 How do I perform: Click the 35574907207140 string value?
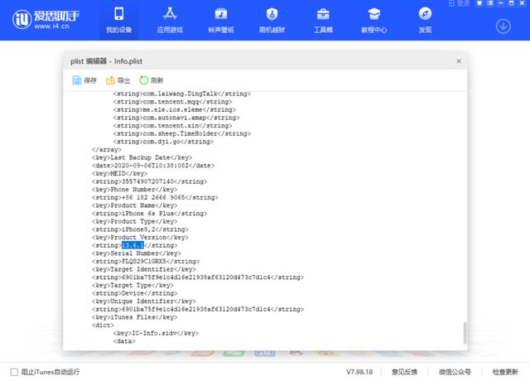[x=149, y=181]
